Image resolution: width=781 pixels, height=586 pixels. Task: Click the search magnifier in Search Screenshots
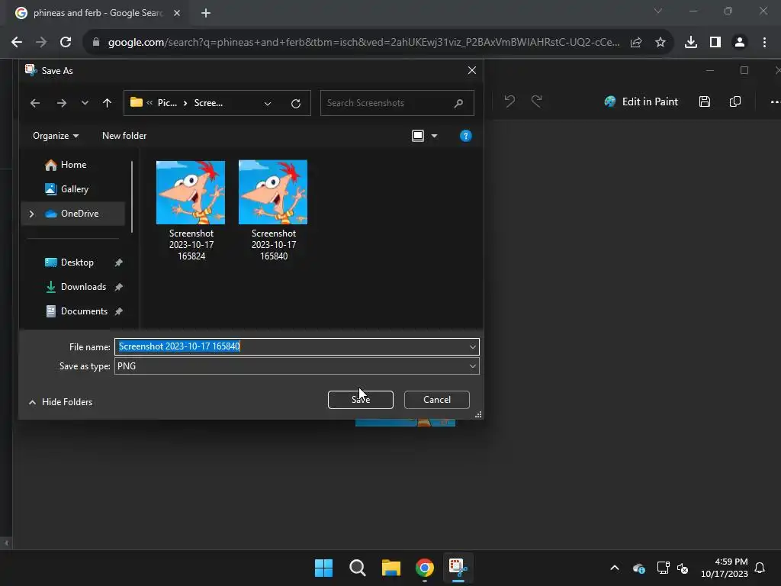coord(458,103)
